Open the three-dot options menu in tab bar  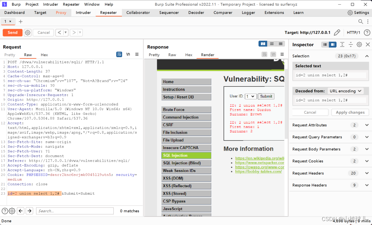(x=368, y=21)
